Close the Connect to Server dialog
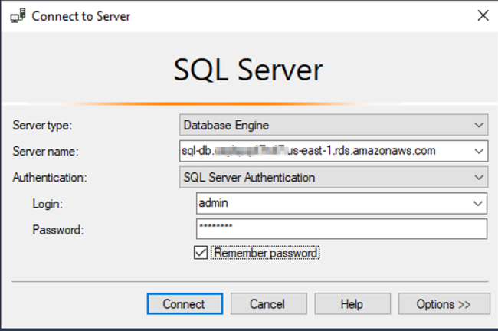This screenshot has height=331, width=498. pyautogui.click(x=483, y=15)
